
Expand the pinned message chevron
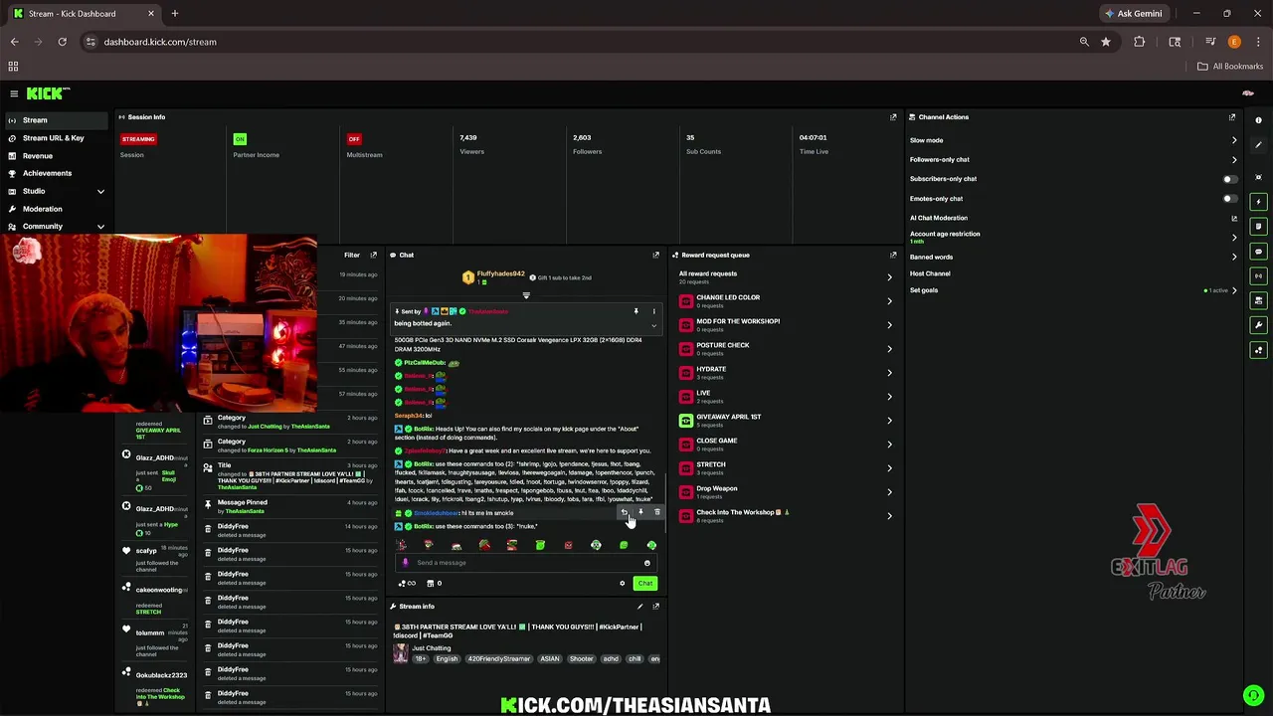(653, 325)
